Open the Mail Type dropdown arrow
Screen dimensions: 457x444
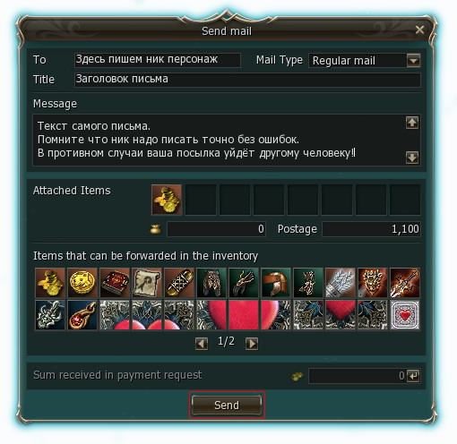(x=413, y=61)
